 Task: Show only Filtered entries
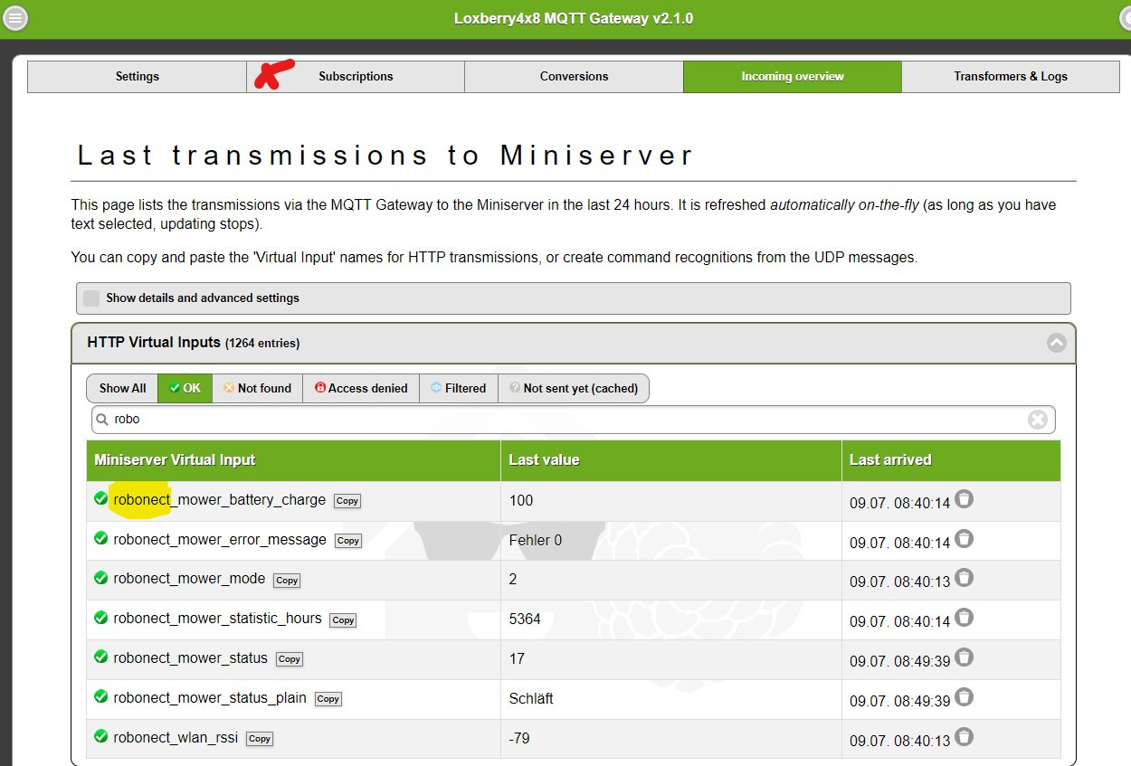[459, 388]
